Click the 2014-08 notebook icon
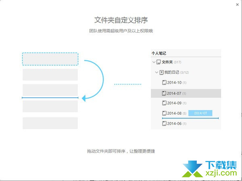 click(164, 113)
